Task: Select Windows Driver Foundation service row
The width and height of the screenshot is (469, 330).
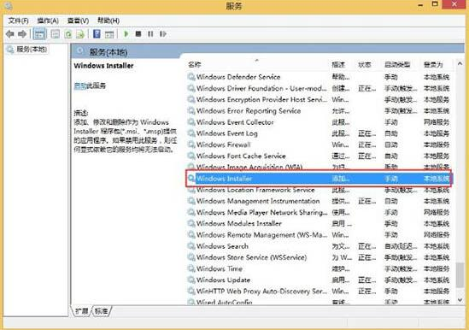Action: 319,88
